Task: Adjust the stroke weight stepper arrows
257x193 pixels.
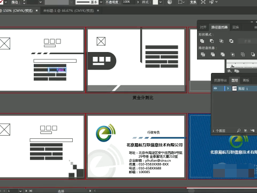Action: click(x=24, y=2)
